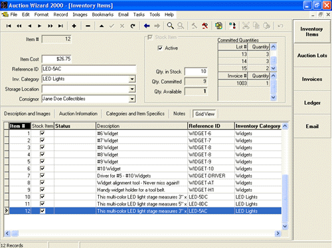Toggle stock checkbox for LED-8DC row
The image size is (332, 248).
[x=42, y=204]
